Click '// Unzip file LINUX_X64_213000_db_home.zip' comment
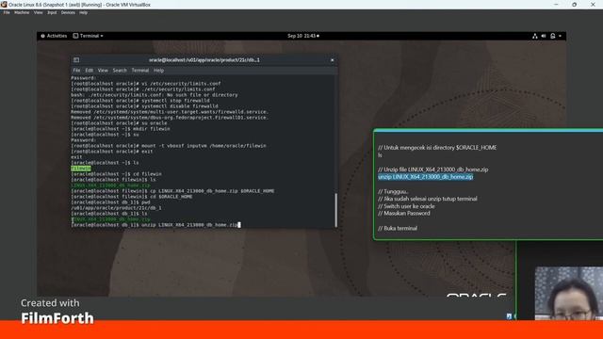The height and width of the screenshot is (339, 603). pyautogui.click(x=433, y=169)
